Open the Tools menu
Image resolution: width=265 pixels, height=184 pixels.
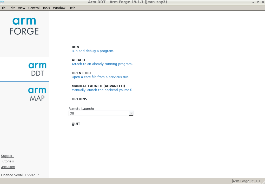coord(46,8)
